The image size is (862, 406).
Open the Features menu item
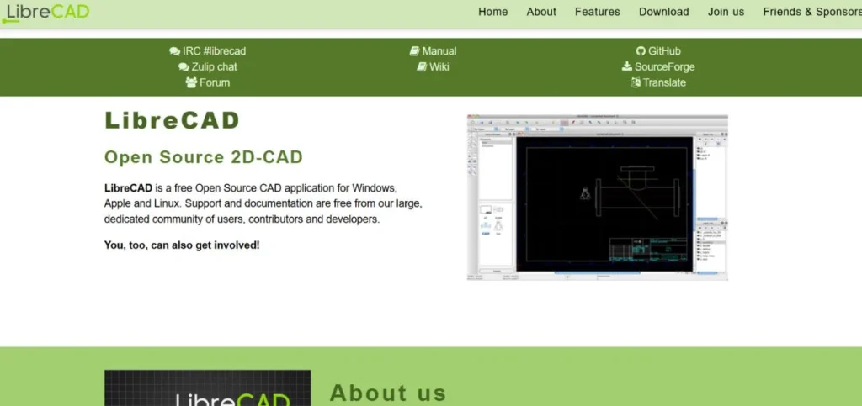597,12
